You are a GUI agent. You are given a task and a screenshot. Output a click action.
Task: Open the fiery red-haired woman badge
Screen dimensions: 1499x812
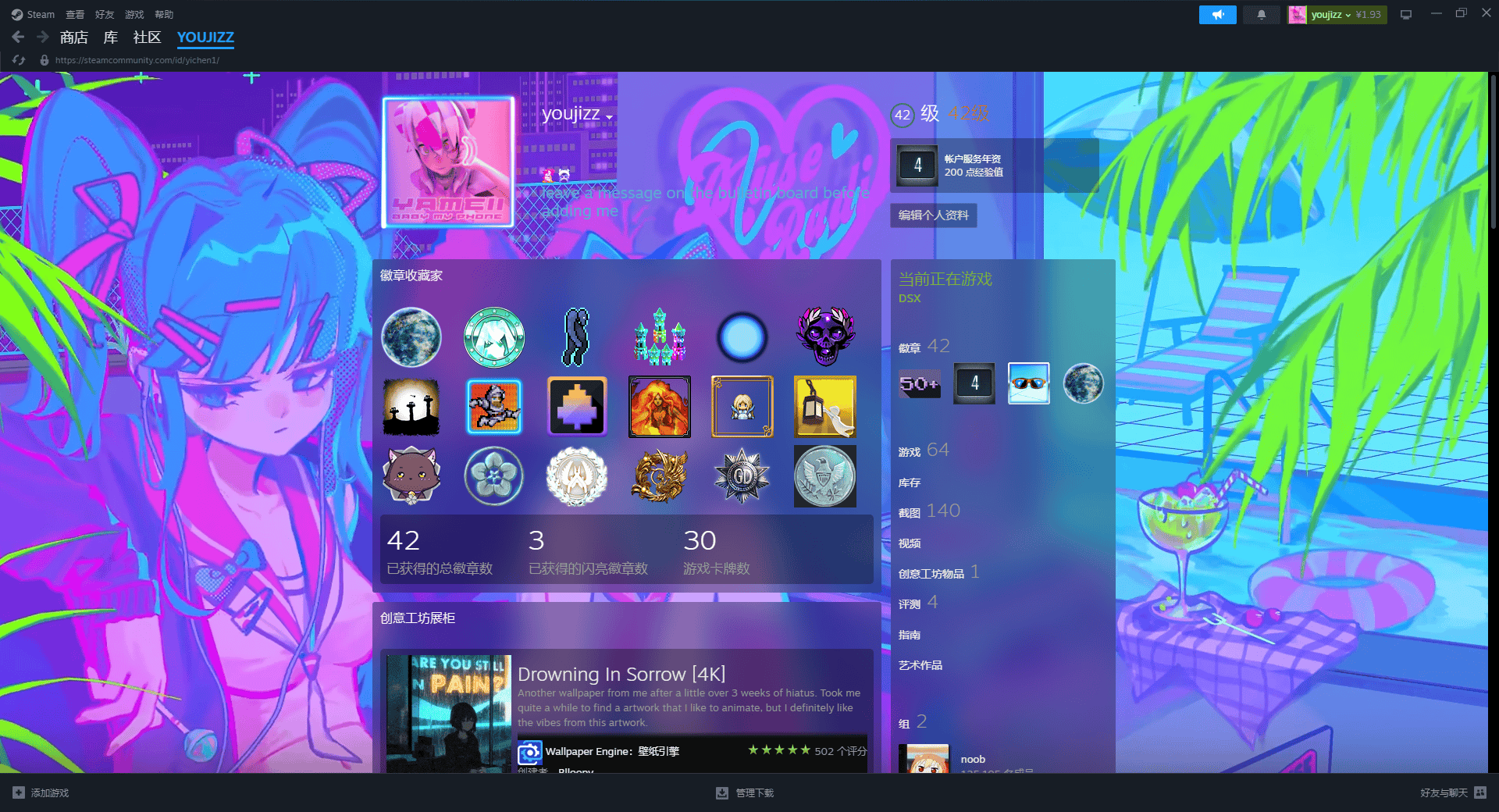point(660,407)
